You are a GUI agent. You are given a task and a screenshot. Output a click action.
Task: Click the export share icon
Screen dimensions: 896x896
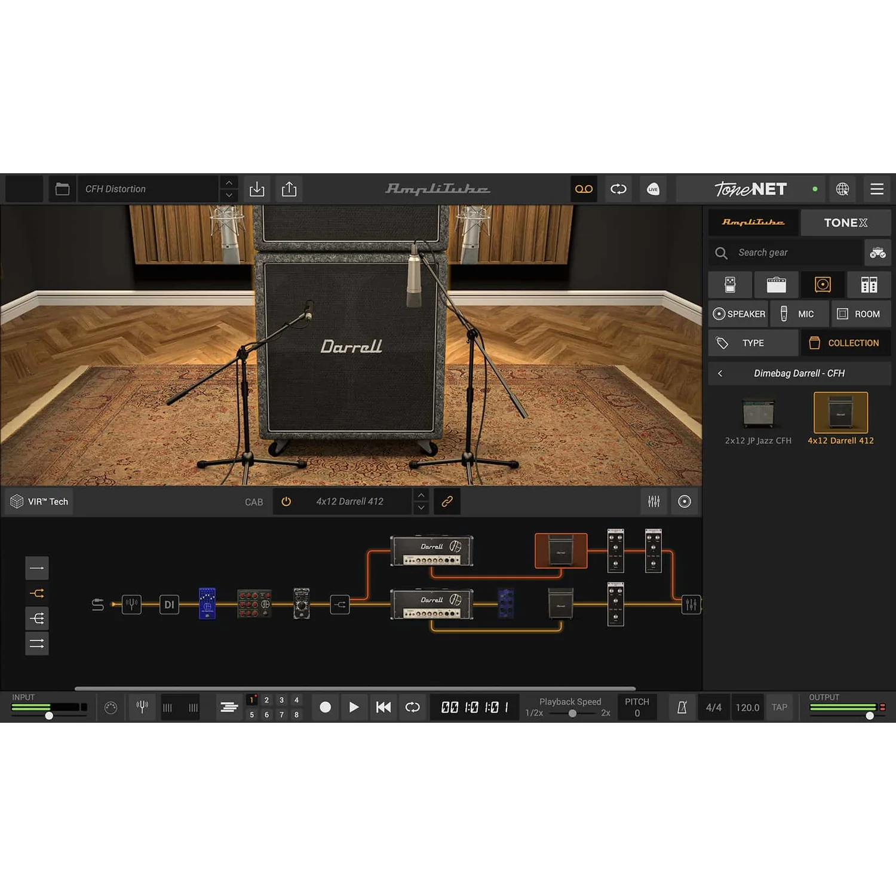click(289, 189)
